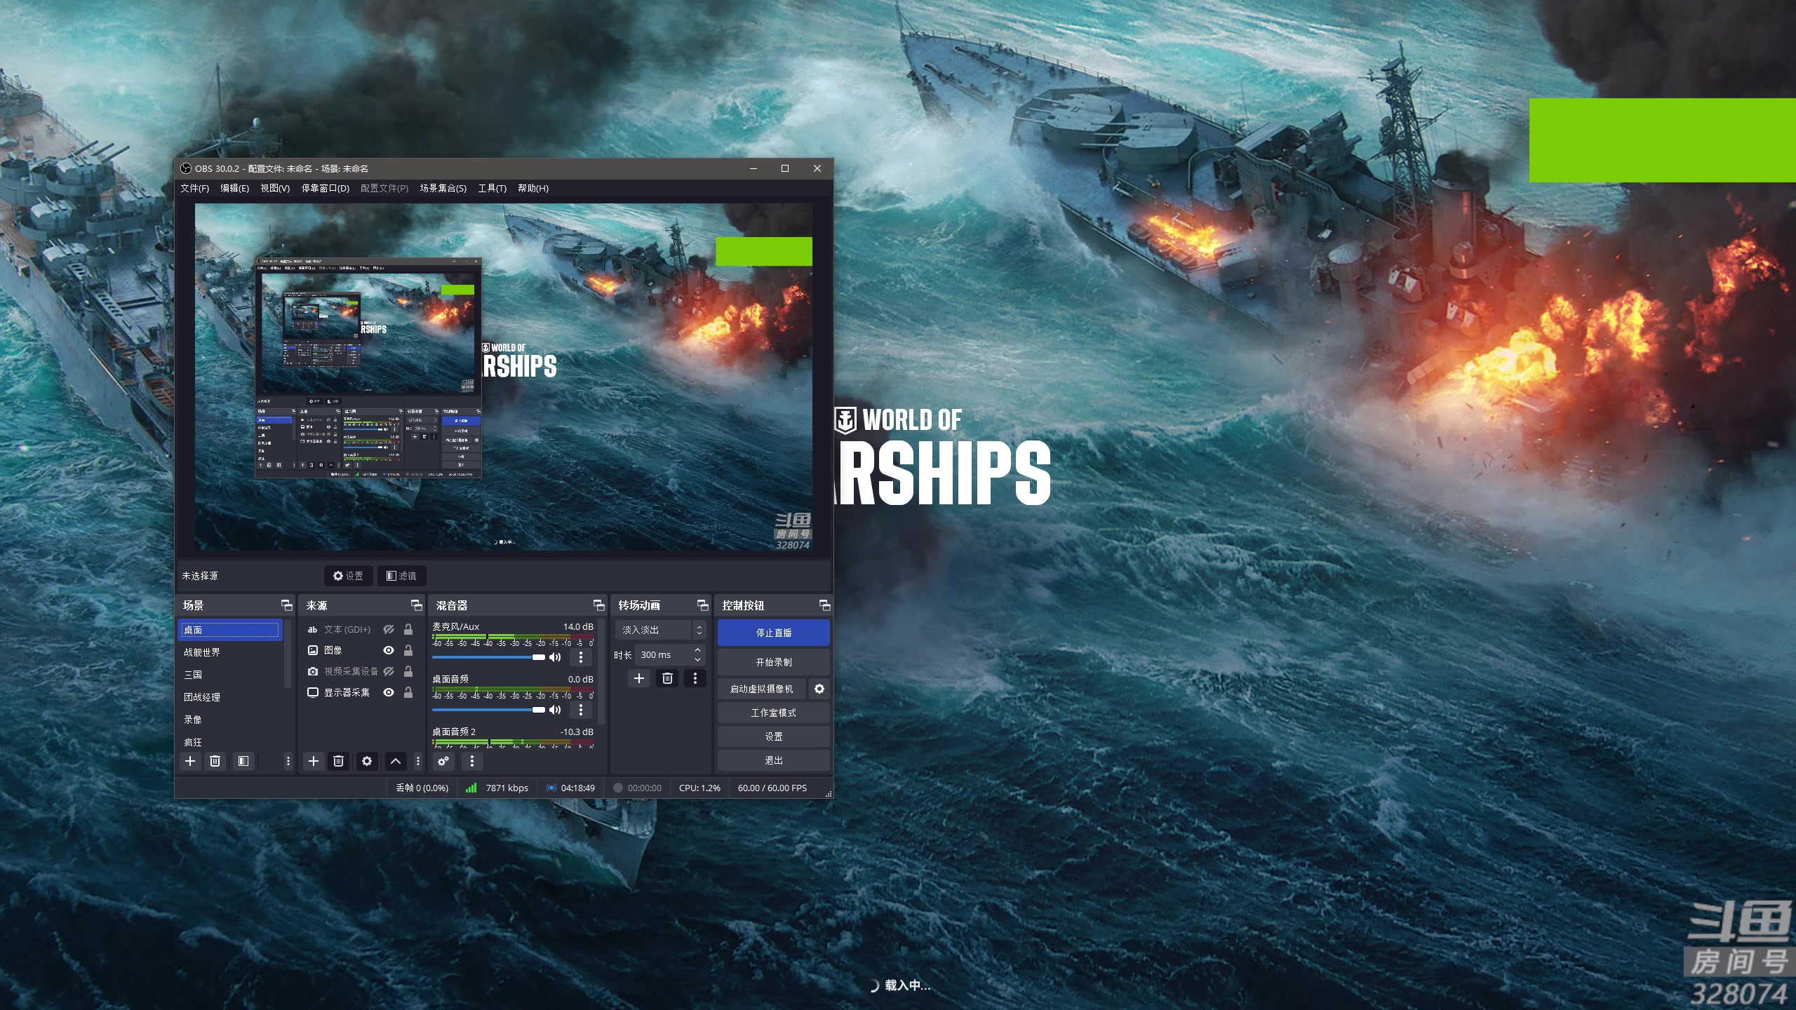The image size is (1796, 1010).
Task: Open source properties gear icon
Action: 366,761
